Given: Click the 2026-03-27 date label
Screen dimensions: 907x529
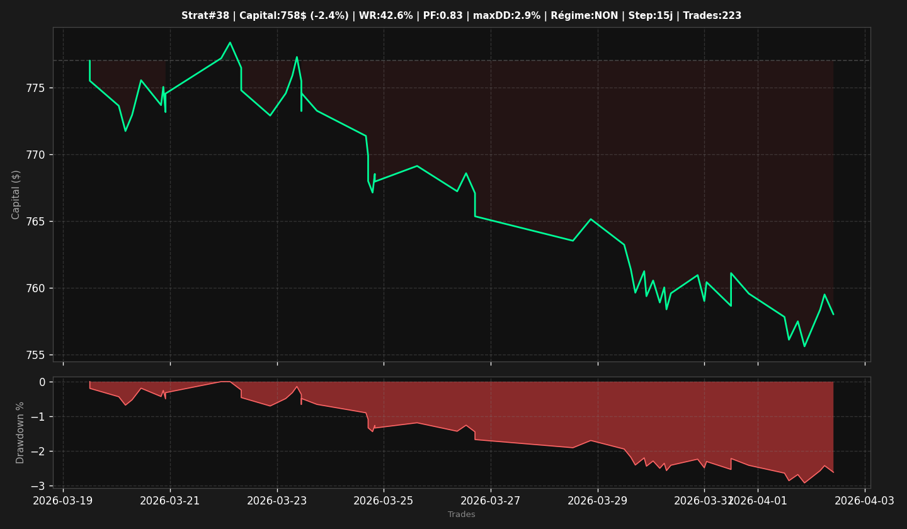Looking at the screenshot, I should point(491,501).
